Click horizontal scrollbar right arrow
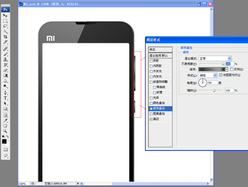The width and height of the screenshot is (248, 187). tap(208, 184)
